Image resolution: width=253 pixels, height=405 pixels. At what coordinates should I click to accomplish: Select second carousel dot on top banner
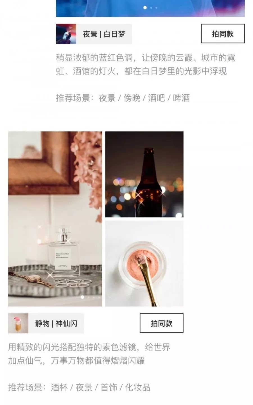151,8
